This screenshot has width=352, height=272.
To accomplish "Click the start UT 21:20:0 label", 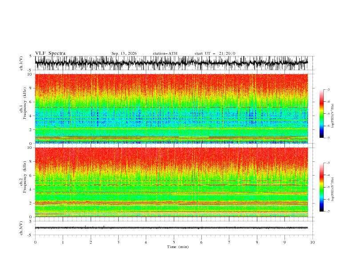I will coord(215,53).
